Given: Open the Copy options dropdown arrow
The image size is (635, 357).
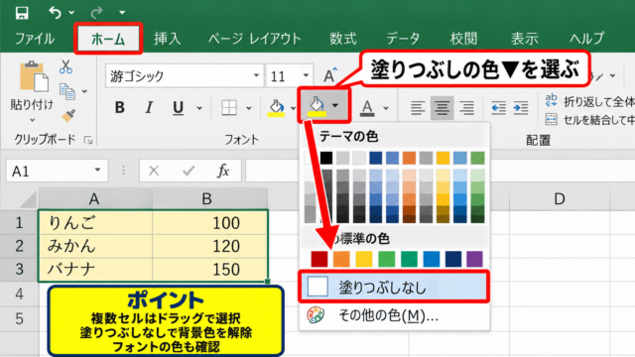Looking at the screenshot, I should coord(84,91).
